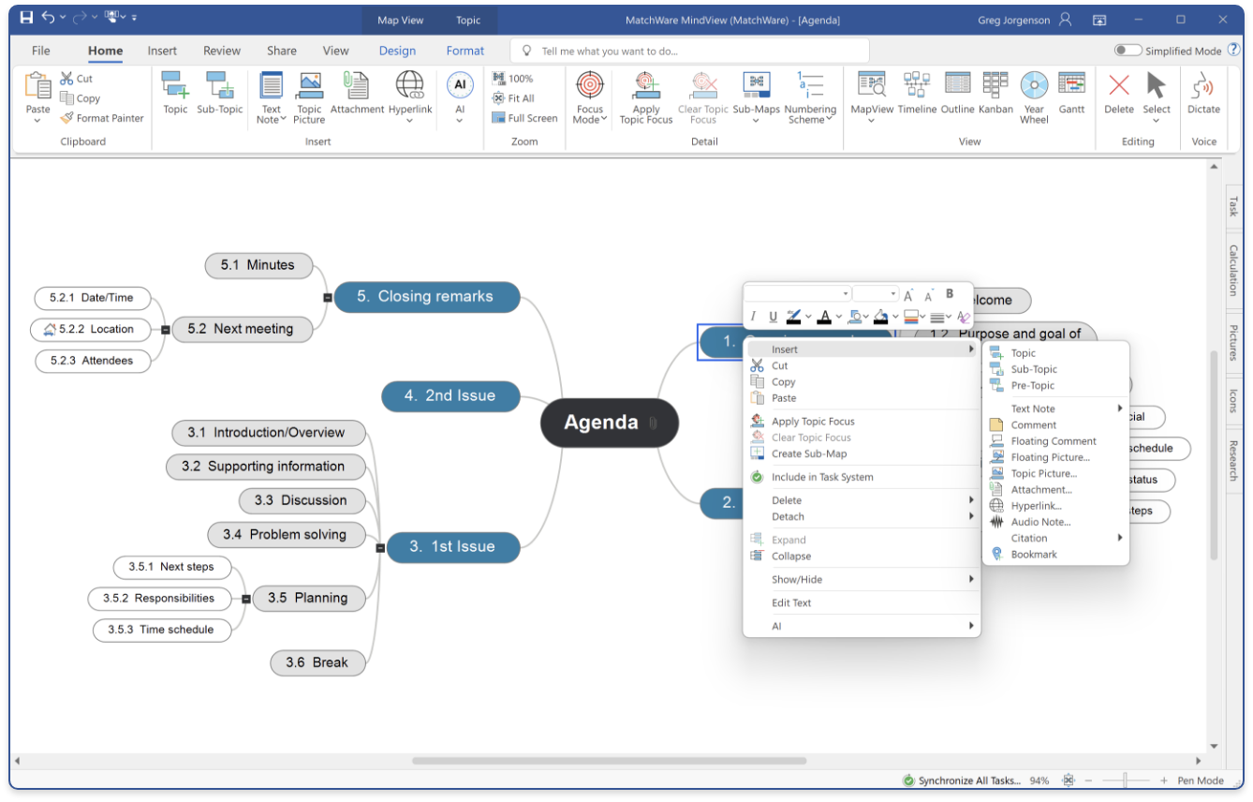1253x802 pixels.
Task: Collapse the 3. 1st Issue branch
Action: (380, 547)
